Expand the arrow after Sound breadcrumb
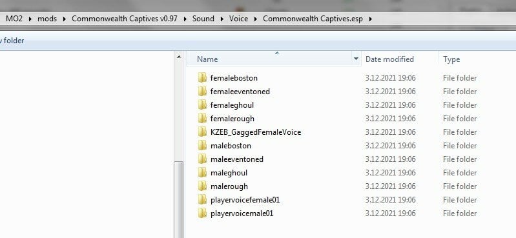The height and width of the screenshot is (238, 516). click(222, 19)
